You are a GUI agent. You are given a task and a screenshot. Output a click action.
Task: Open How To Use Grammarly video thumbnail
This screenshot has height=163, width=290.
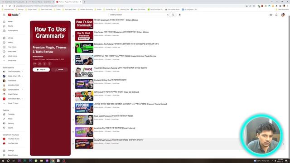tap(84, 24)
